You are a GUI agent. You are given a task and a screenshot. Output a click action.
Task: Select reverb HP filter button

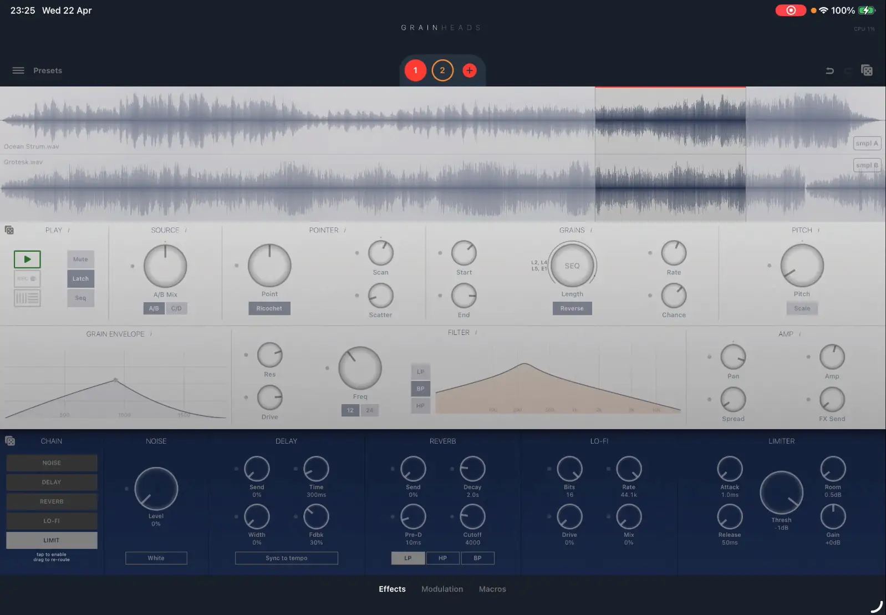[442, 558]
